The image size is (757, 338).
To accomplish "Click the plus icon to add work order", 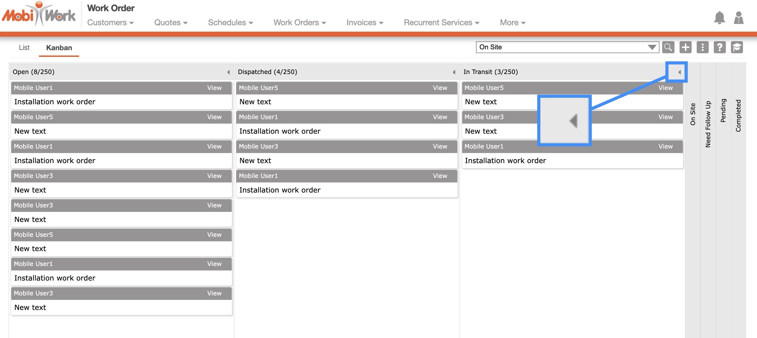I will point(685,47).
